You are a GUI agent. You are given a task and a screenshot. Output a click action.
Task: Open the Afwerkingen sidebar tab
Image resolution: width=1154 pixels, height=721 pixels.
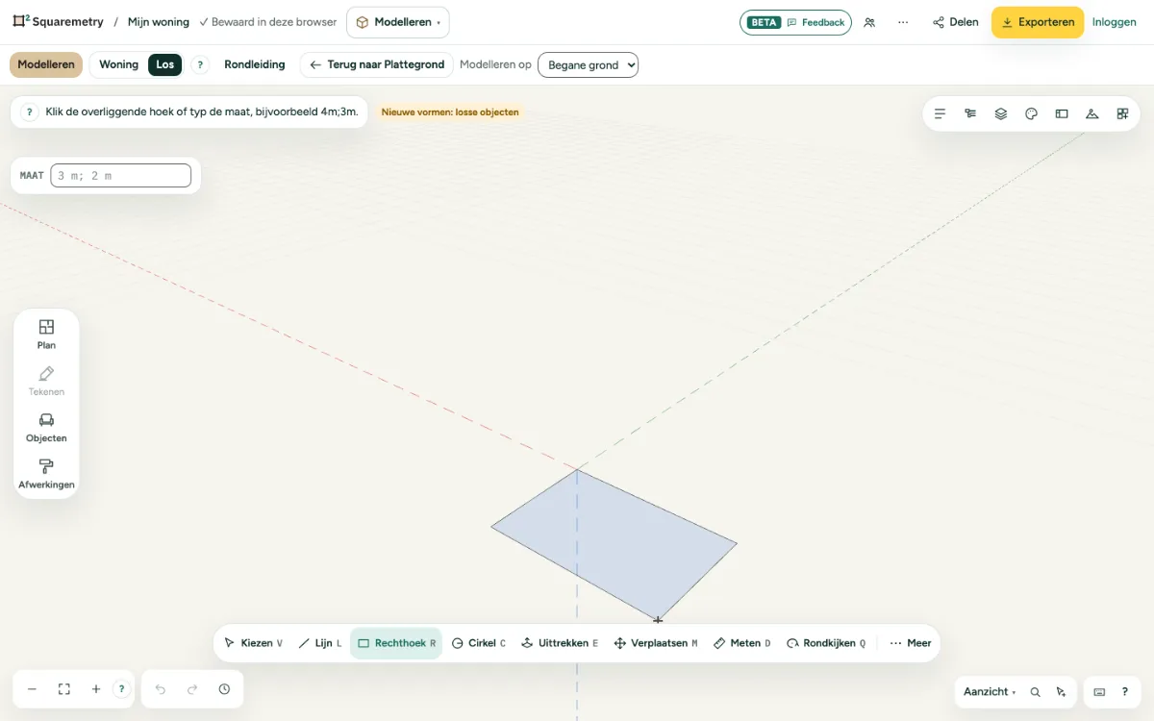(x=46, y=474)
